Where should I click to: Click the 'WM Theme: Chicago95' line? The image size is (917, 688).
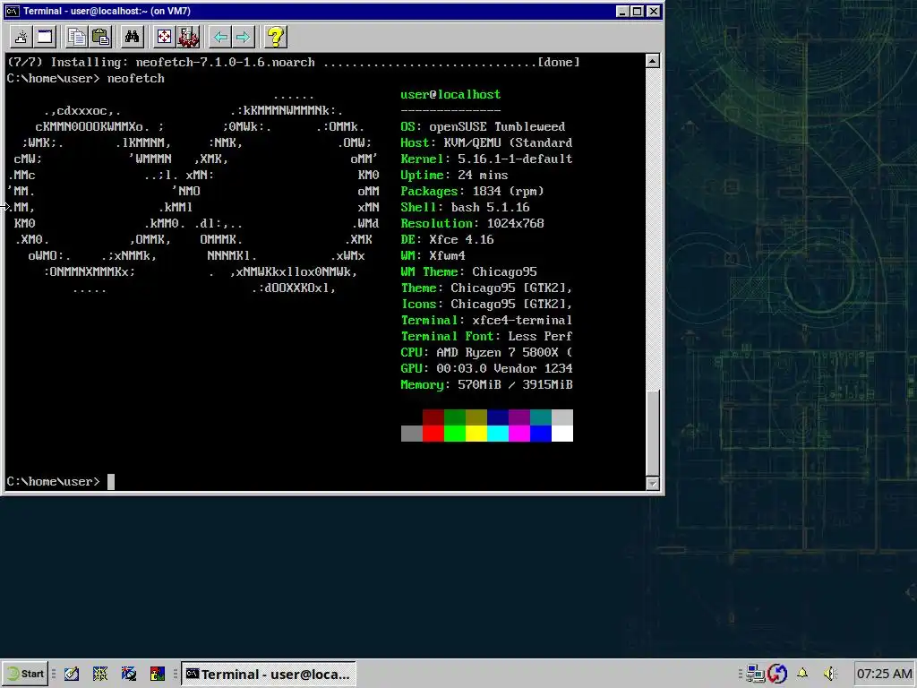[468, 271]
